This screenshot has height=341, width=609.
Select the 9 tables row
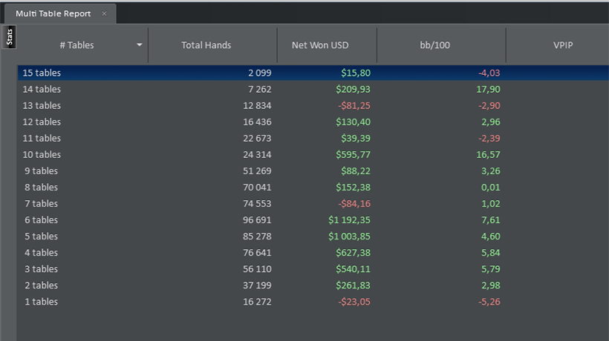point(313,171)
